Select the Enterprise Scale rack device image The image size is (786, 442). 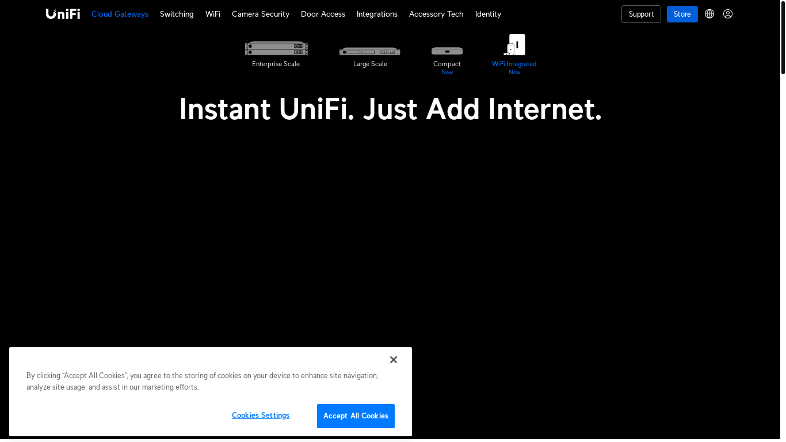(x=276, y=48)
